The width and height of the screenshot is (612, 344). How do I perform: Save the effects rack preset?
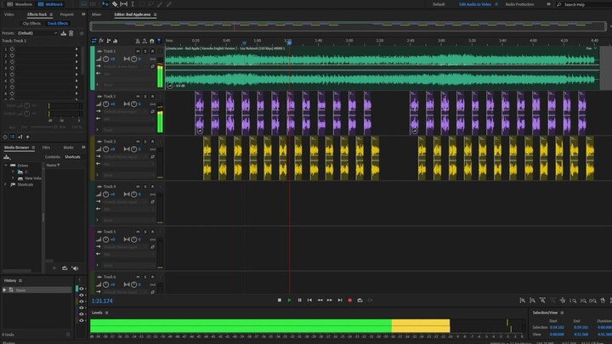click(x=64, y=33)
